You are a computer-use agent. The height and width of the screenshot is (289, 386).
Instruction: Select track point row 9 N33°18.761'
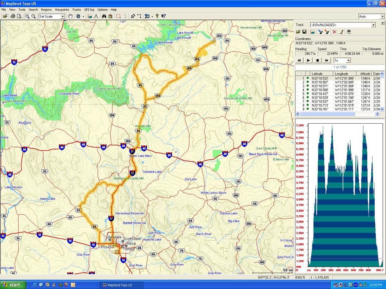338,109
